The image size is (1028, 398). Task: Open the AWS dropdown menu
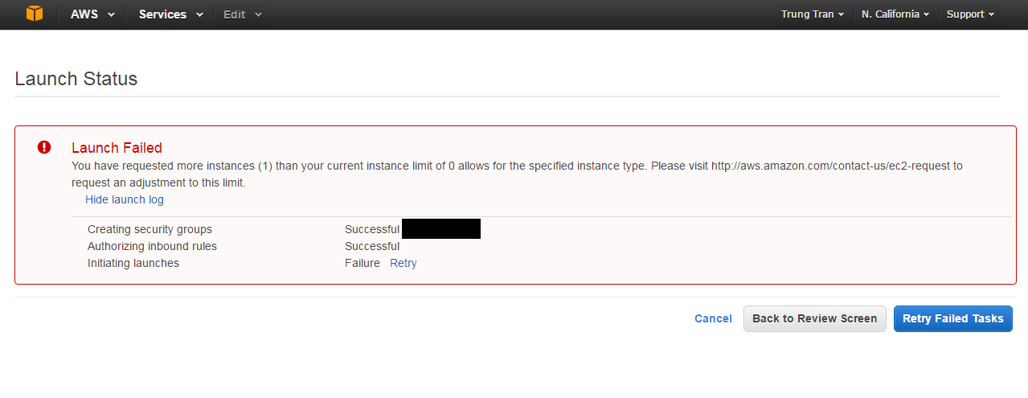tap(92, 14)
